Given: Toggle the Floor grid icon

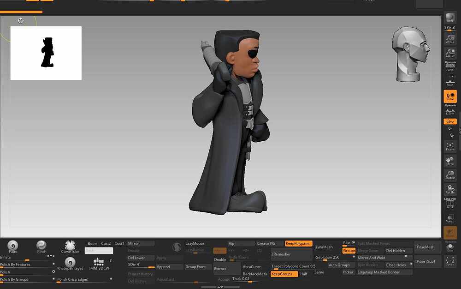Looking at the screenshot, I should click(450, 82).
